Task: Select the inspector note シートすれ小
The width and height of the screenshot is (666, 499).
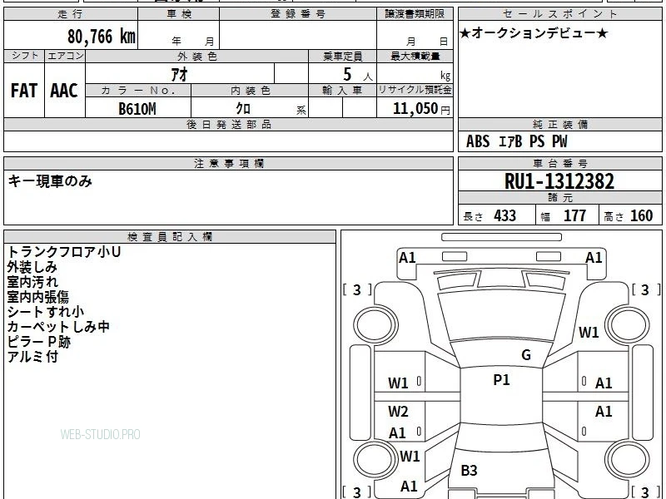Action: point(46,312)
